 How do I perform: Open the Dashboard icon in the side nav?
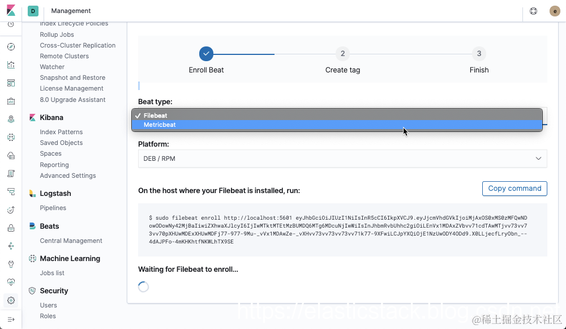coord(11,83)
